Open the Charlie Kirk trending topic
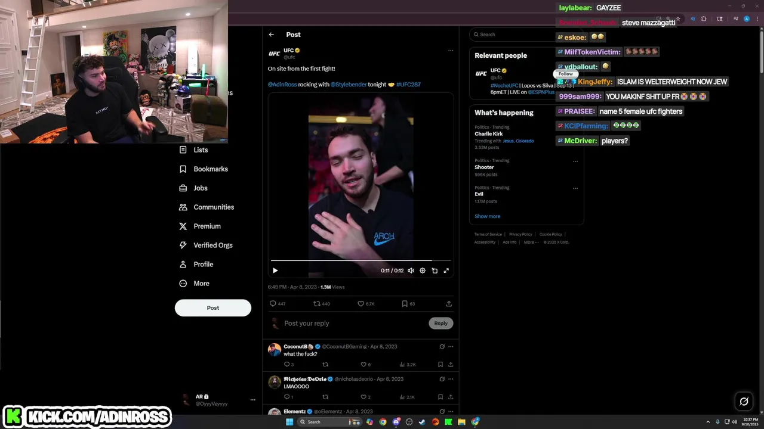 tap(489, 134)
